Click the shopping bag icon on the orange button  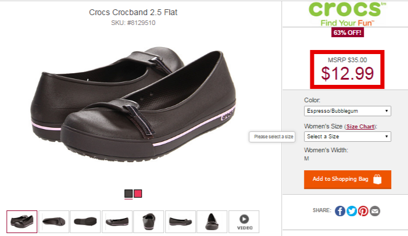[x=377, y=179]
